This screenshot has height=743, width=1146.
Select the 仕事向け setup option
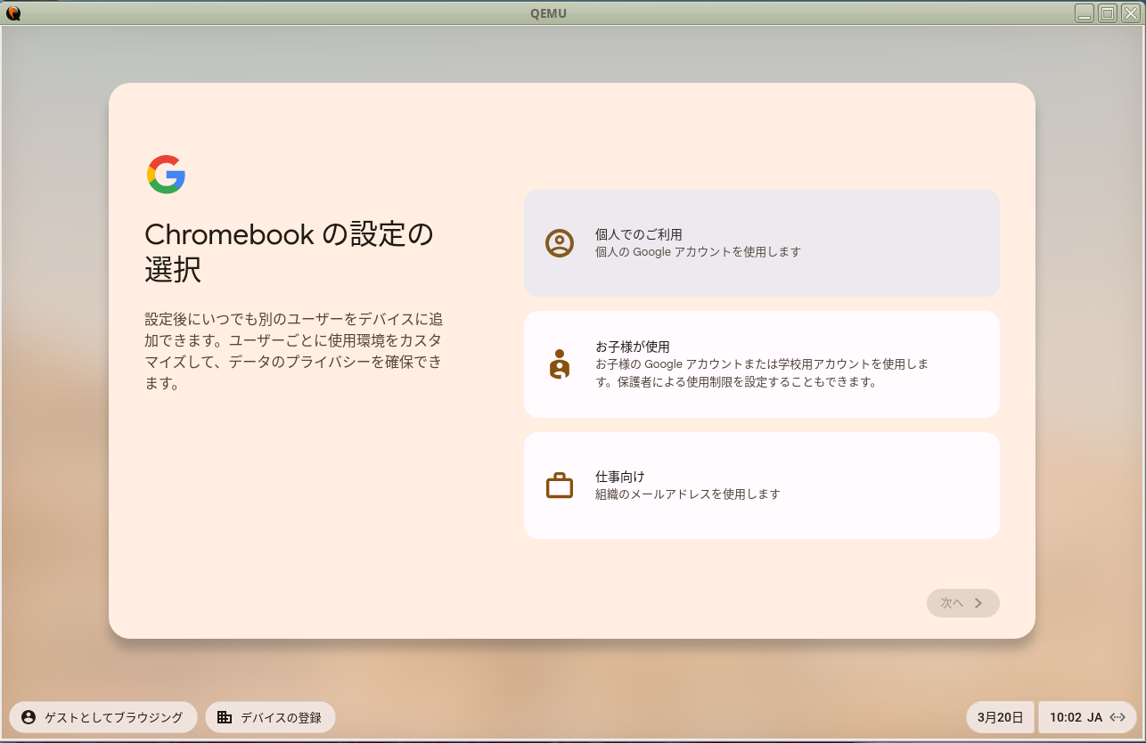tap(762, 486)
